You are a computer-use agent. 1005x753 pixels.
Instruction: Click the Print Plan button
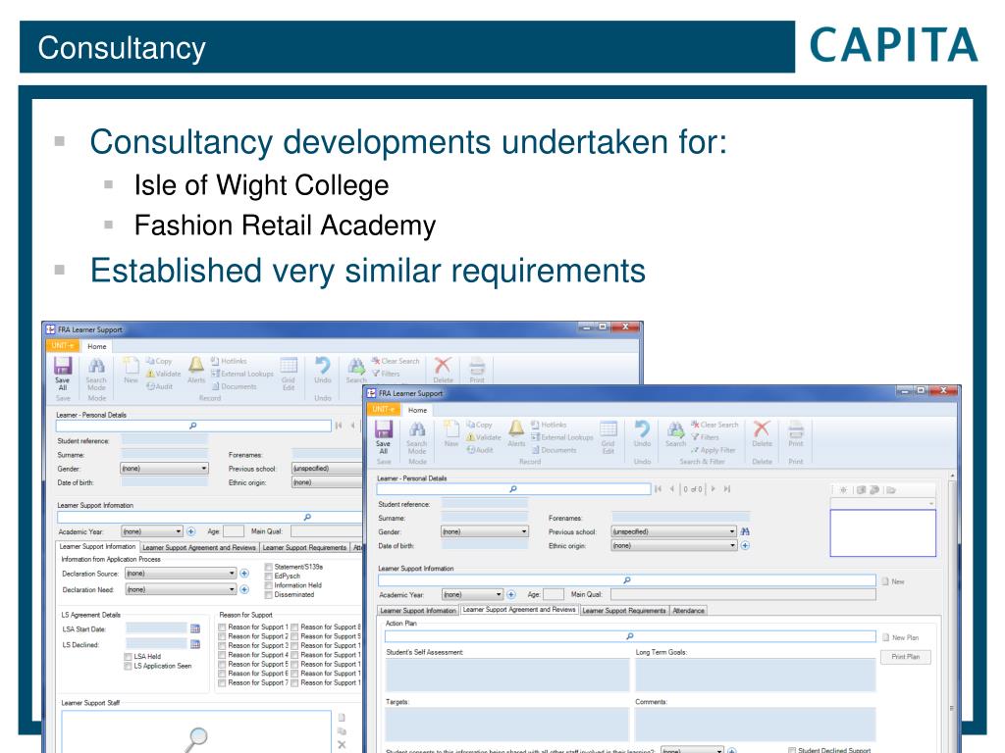(x=906, y=656)
